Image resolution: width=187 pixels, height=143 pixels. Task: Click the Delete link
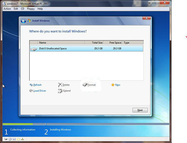(66, 85)
